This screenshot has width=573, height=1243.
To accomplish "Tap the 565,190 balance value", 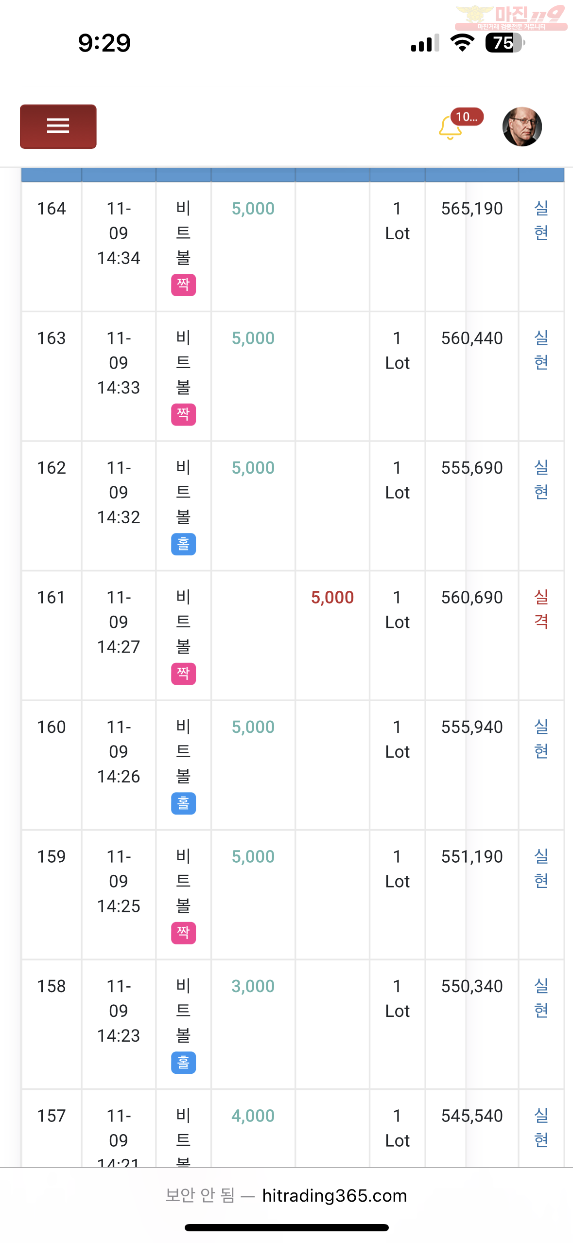I will click(472, 209).
